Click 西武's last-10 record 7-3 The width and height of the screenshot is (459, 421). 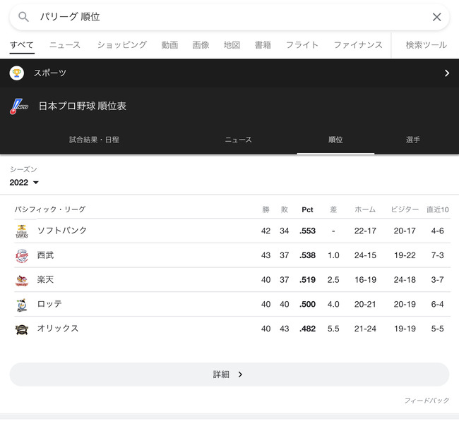click(x=437, y=255)
